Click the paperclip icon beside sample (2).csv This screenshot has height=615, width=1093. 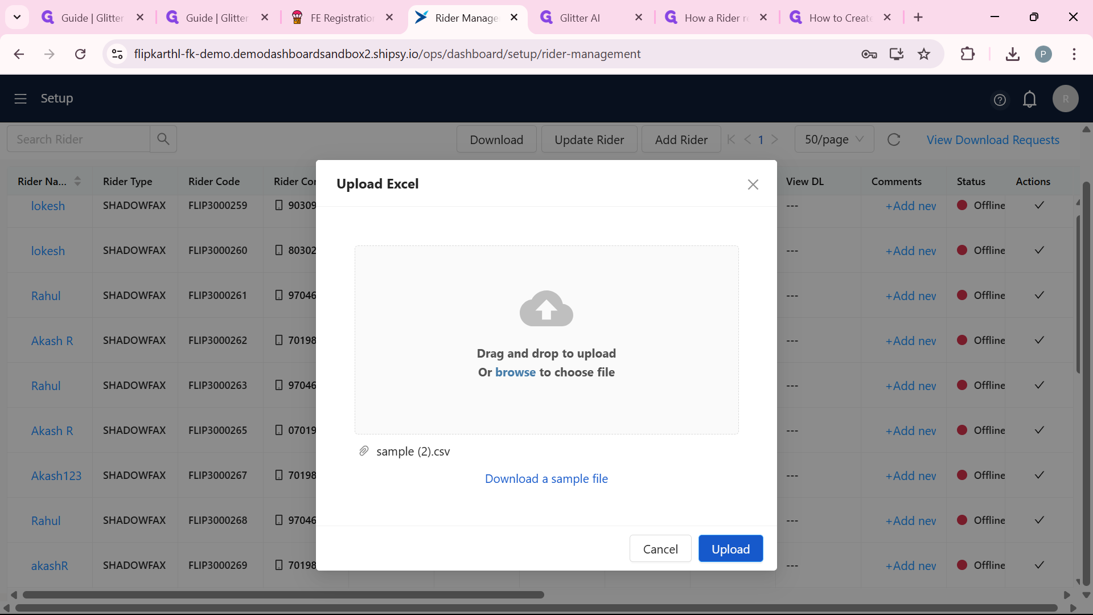(364, 451)
